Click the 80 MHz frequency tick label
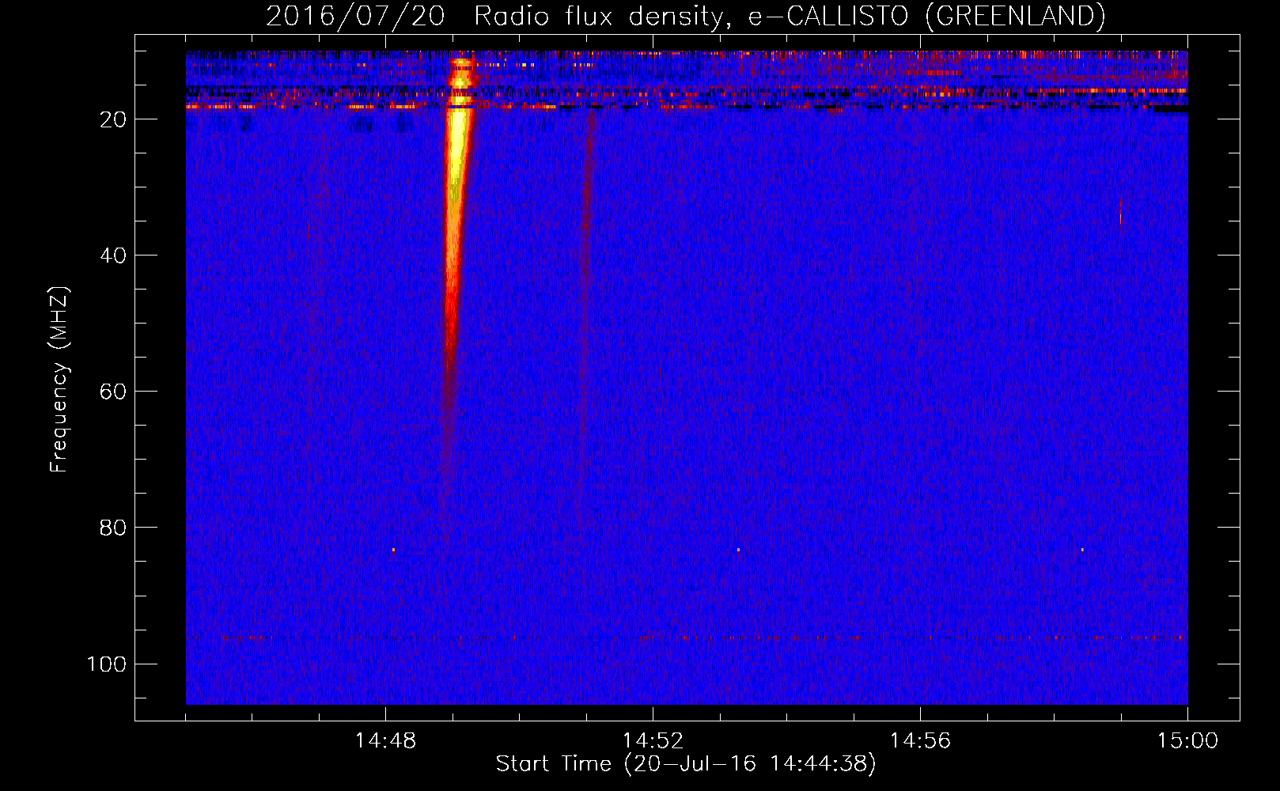The width and height of the screenshot is (1280, 791). (x=113, y=528)
